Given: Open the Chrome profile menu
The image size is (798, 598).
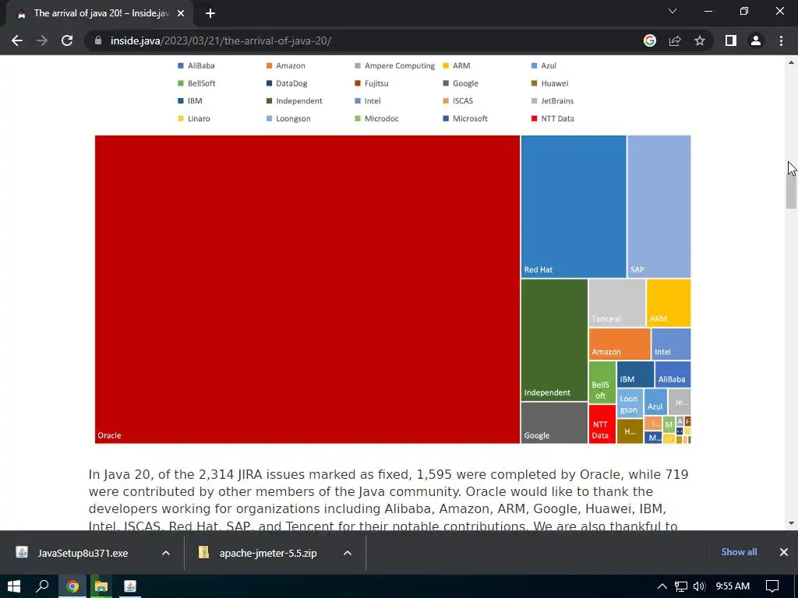Looking at the screenshot, I should click(x=756, y=40).
